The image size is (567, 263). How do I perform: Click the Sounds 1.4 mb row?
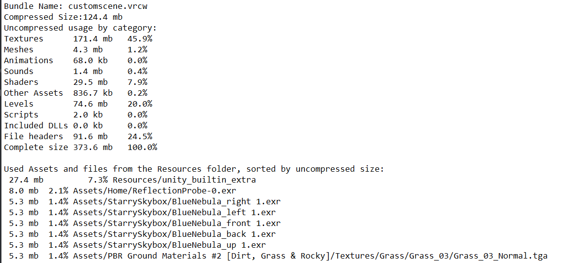pyautogui.click(x=76, y=71)
